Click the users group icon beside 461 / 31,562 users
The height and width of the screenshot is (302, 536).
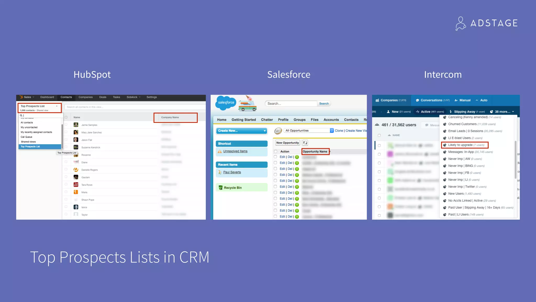377,125
